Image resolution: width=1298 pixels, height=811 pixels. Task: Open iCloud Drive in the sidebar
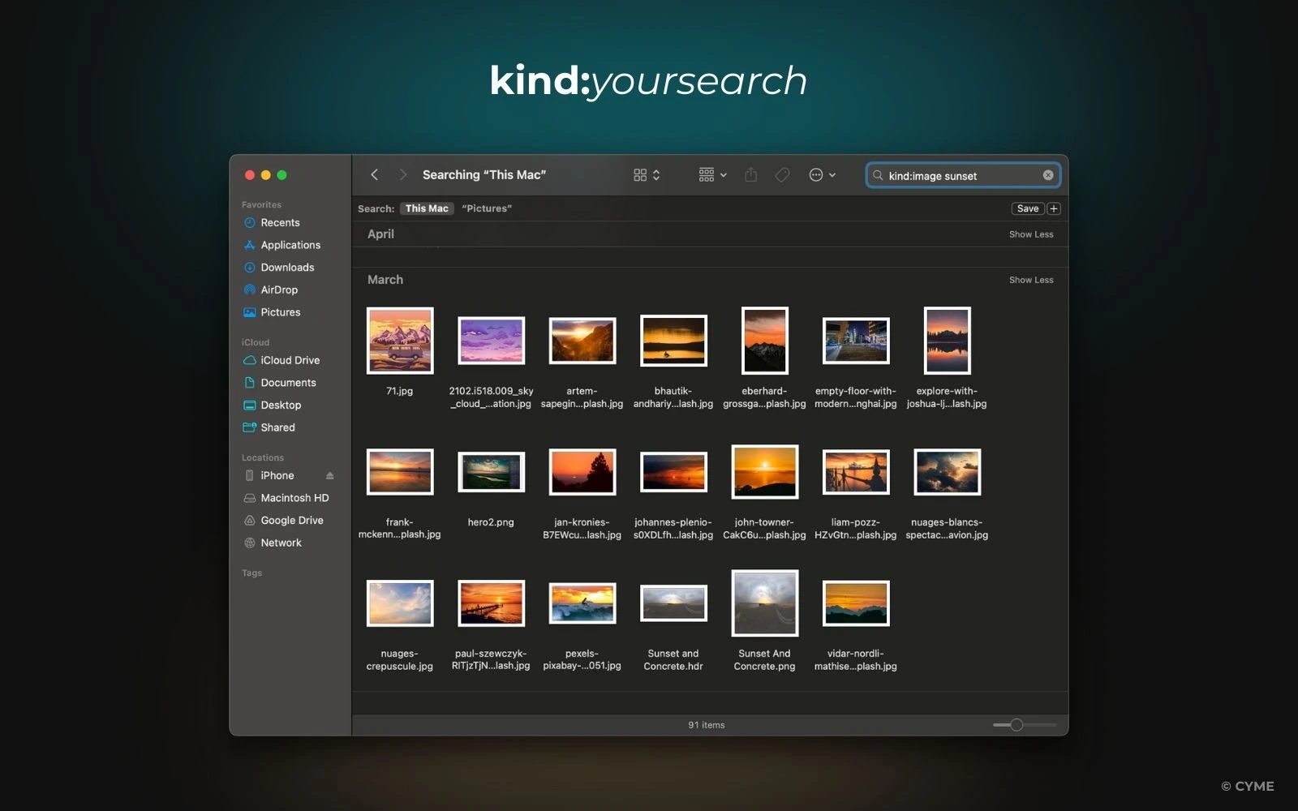[x=290, y=360]
